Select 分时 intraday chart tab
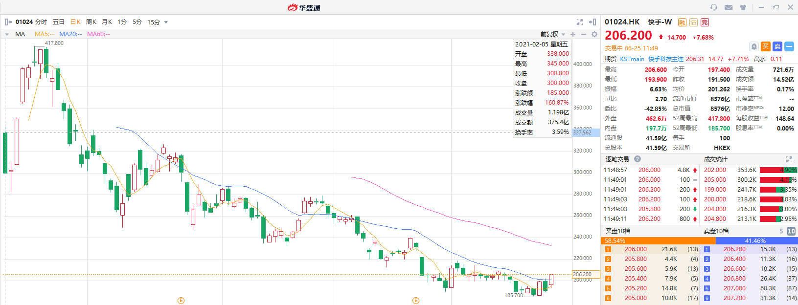 coord(41,22)
